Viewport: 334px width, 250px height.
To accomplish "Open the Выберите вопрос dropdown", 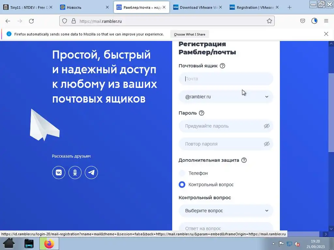I will (x=226, y=211).
